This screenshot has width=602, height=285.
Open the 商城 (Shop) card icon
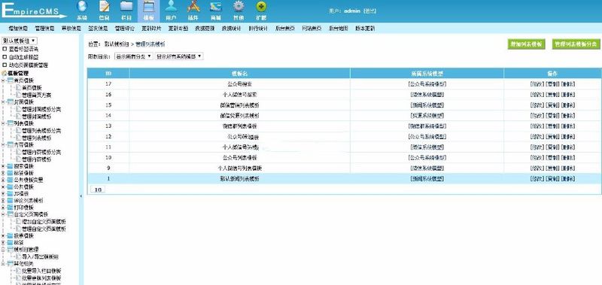pyautogui.click(x=216, y=7)
